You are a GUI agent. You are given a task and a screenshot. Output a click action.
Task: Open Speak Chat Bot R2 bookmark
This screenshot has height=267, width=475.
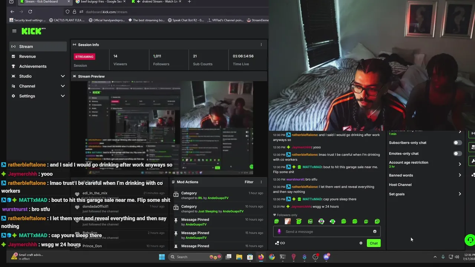click(x=186, y=20)
